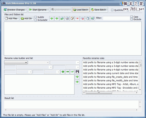Click favorites list vertical scrollbar up arrow

[140, 62]
